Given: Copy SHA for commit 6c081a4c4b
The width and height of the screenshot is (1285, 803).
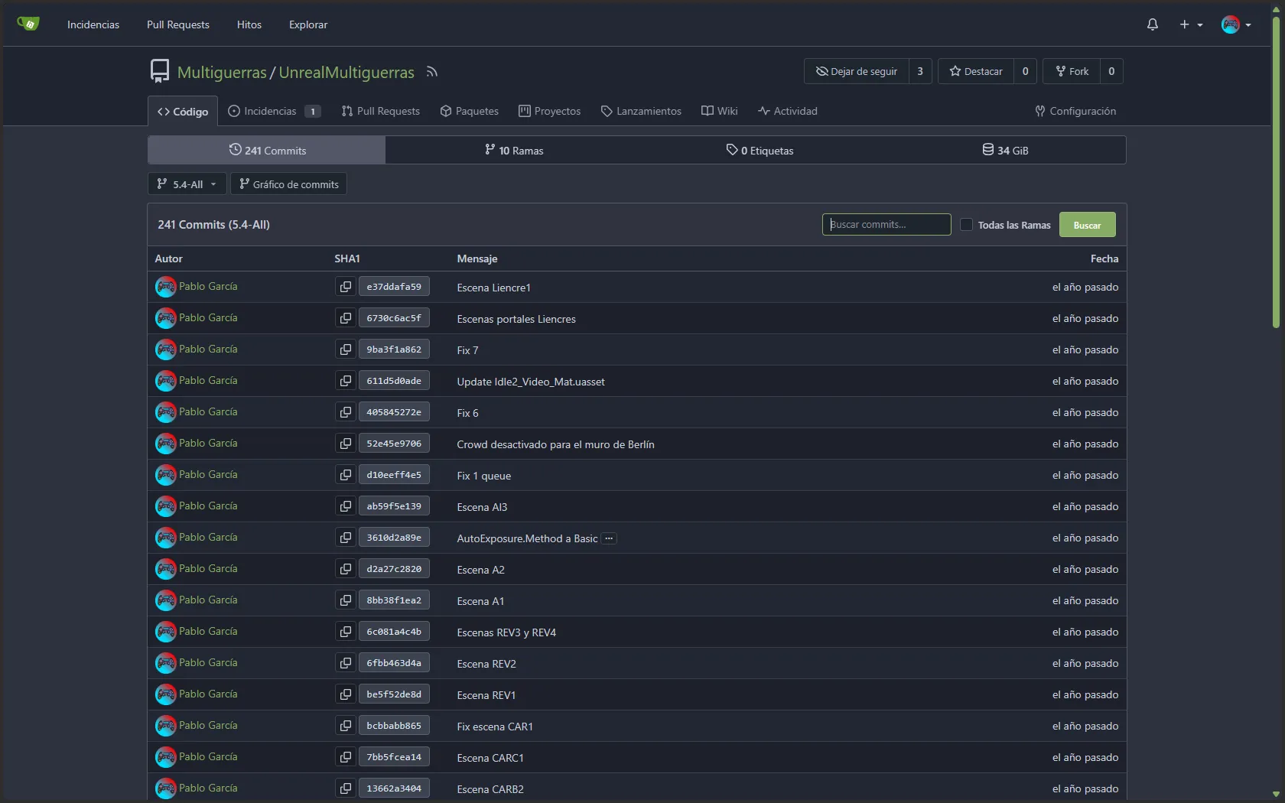Looking at the screenshot, I should pyautogui.click(x=346, y=632).
